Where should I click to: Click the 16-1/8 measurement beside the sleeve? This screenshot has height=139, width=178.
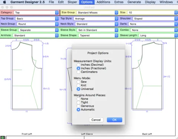point(63,90)
